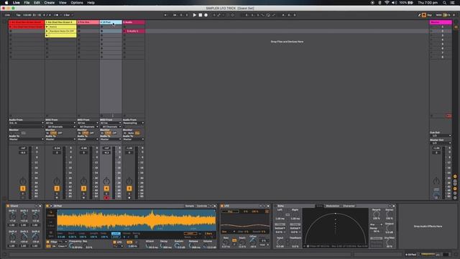
Task: Select the 3 Fine Vox track header
Action: (x=88, y=22)
